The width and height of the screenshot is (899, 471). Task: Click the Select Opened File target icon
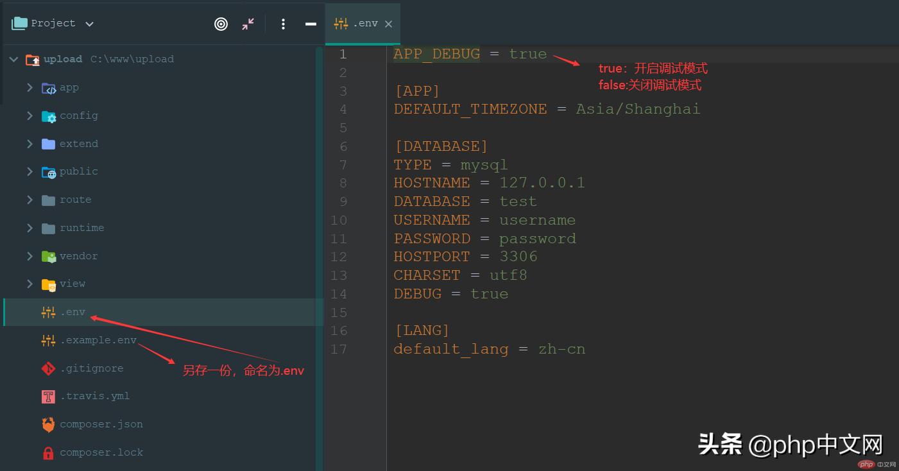pyautogui.click(x=221, y=24)
